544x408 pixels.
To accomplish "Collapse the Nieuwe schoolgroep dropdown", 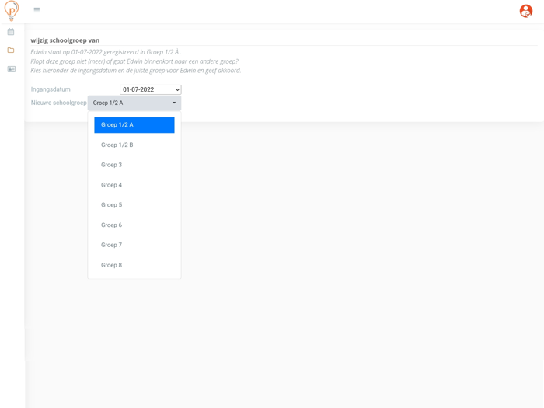I will tap(134, 103).
